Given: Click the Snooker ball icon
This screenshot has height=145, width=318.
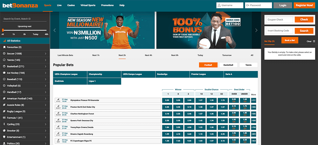Looking at the screenshot, I should coord(4,131).
